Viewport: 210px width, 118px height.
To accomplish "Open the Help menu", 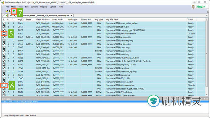I will pos(61,7).
